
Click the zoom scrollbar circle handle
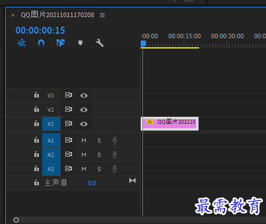click(16, 220)
